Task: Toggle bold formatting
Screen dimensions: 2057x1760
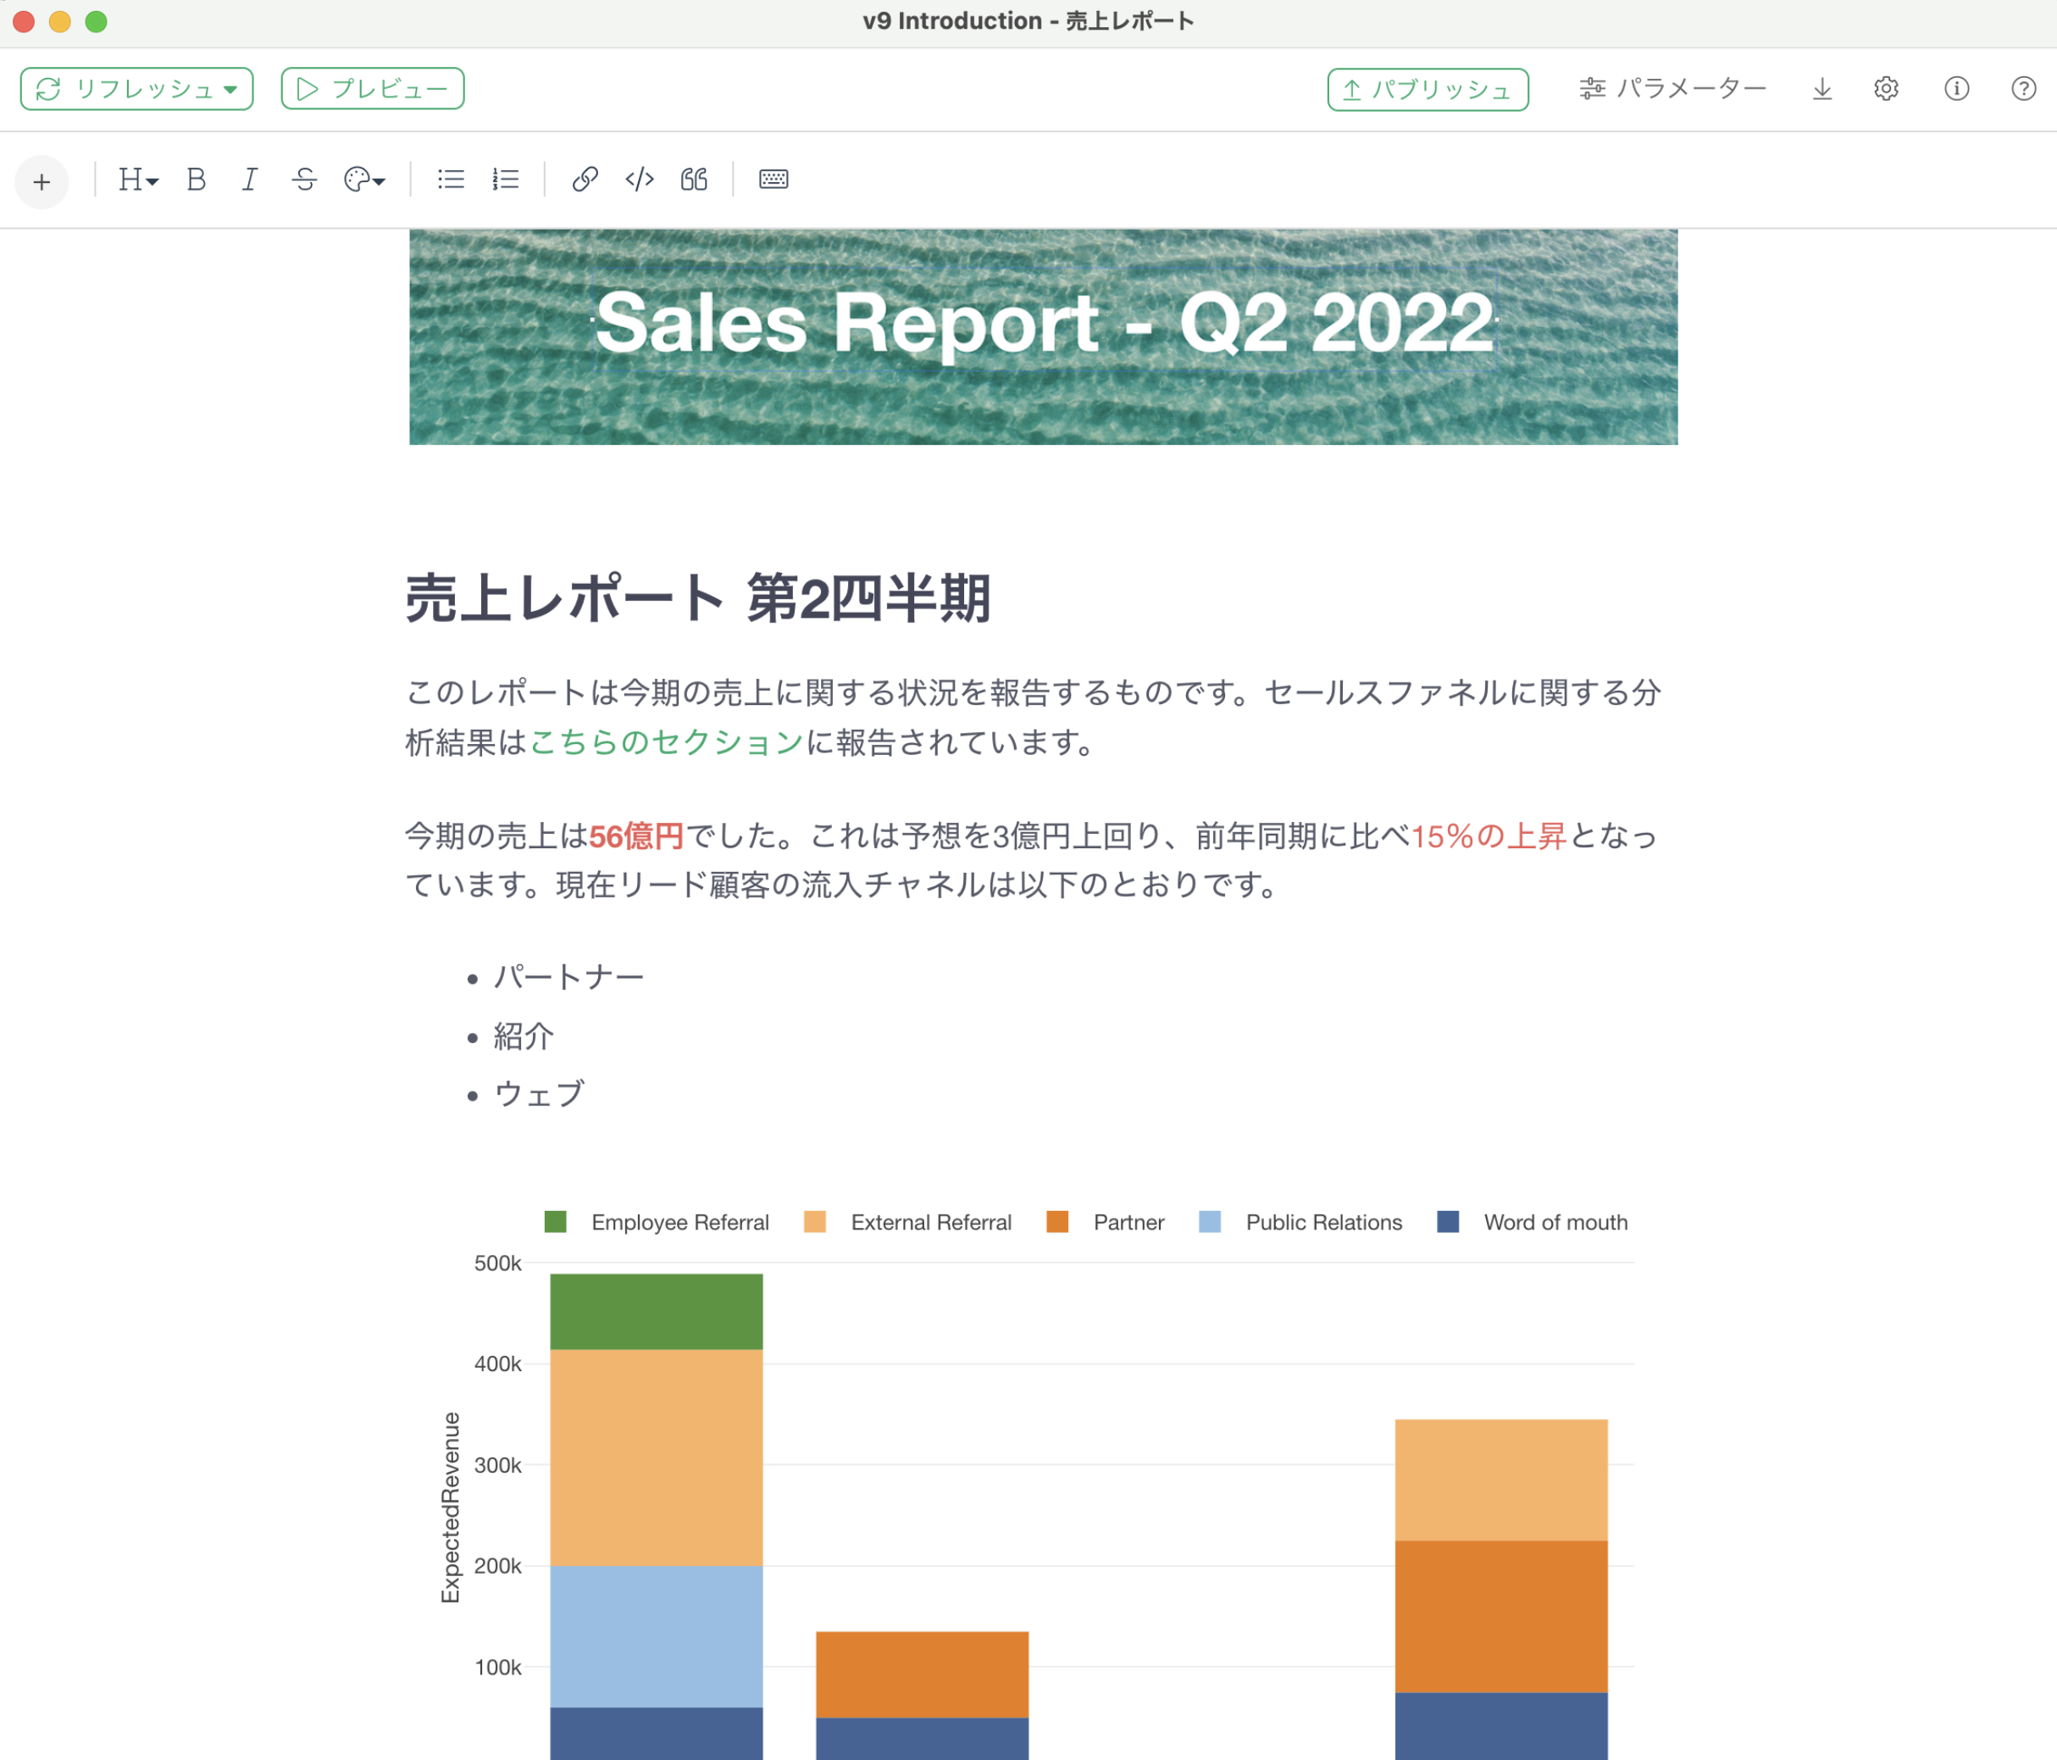Action: tap(196, 180)
